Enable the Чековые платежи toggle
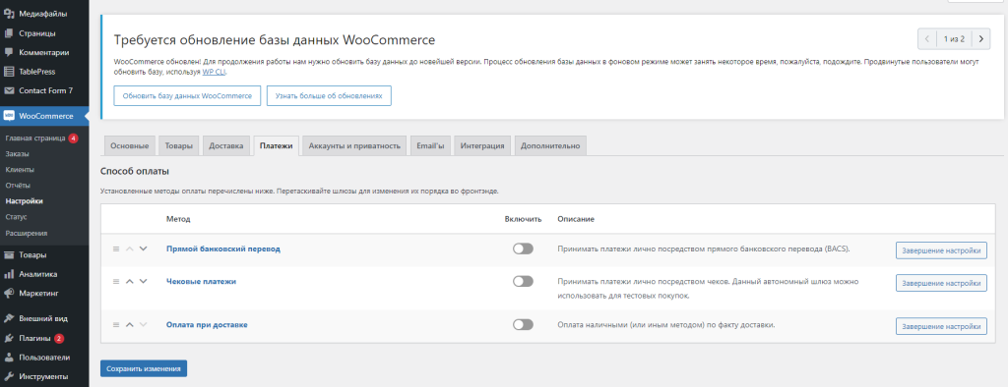 523,281
